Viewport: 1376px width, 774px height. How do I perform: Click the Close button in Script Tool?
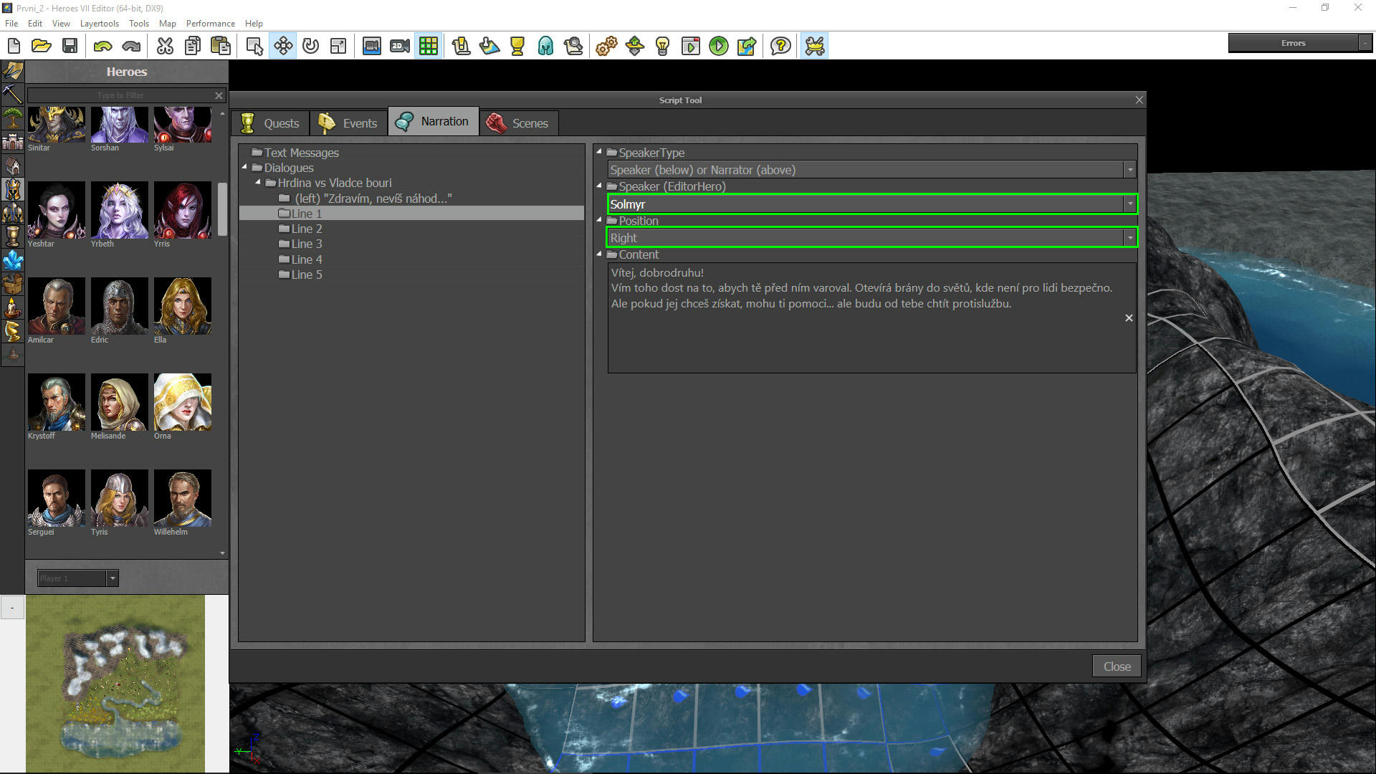1117,666
